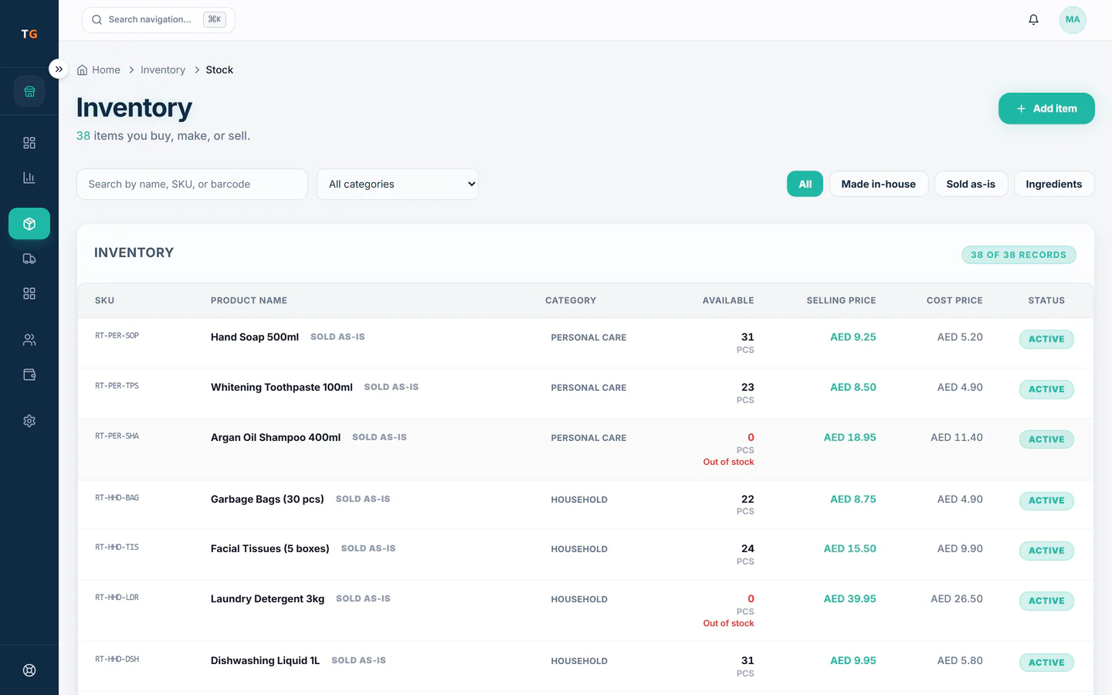Click the 38 of 38 Records badge
This screenshot has height=695, width=1112.
click(1019, 255)
